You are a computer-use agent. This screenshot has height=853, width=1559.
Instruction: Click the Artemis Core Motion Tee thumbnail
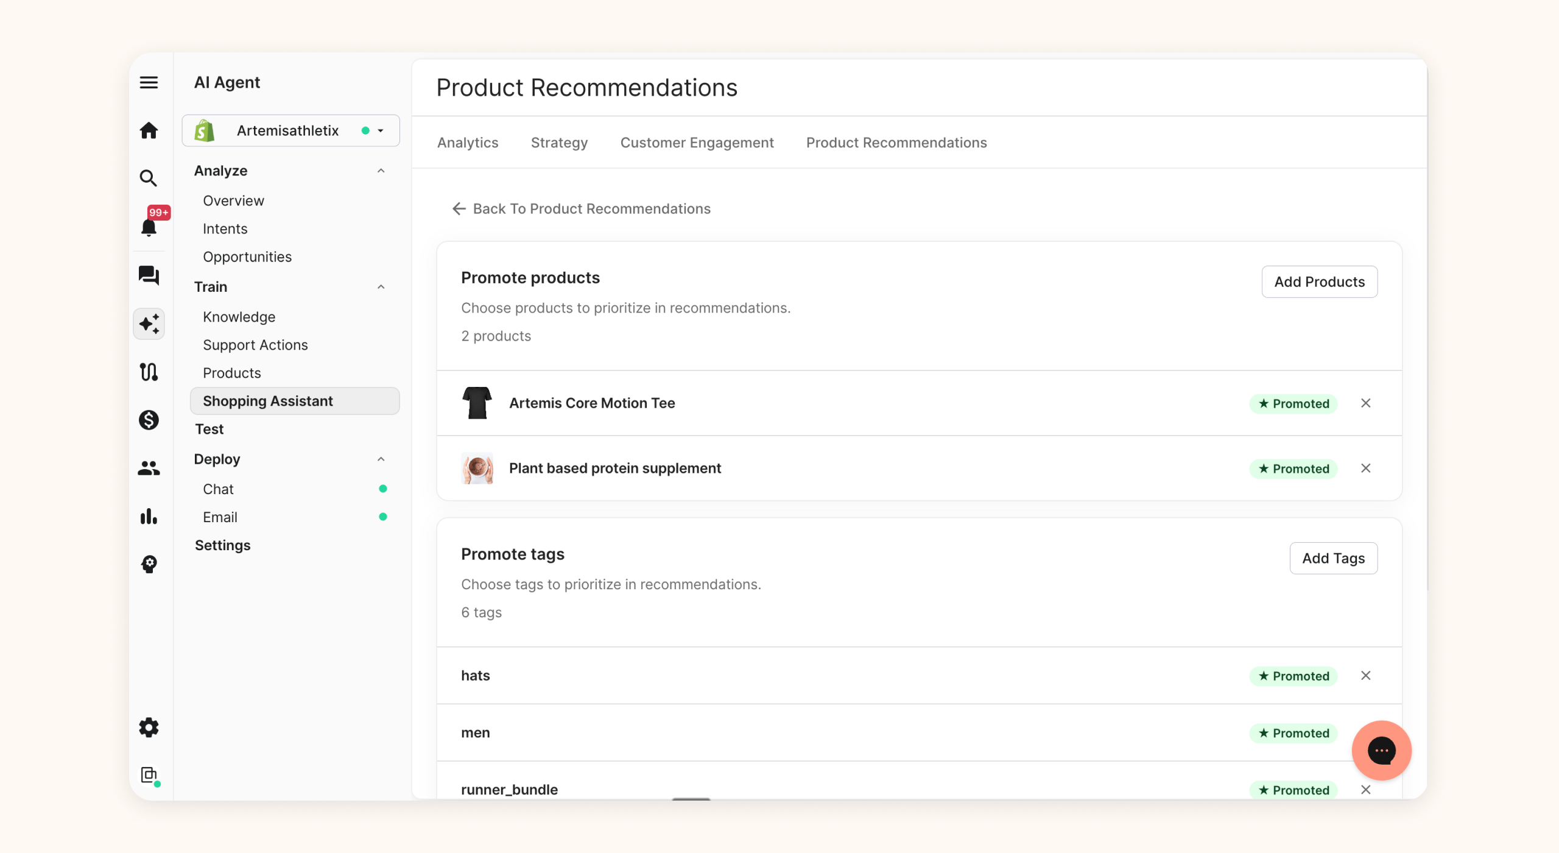pyautogui.click(x=477, y=403)
